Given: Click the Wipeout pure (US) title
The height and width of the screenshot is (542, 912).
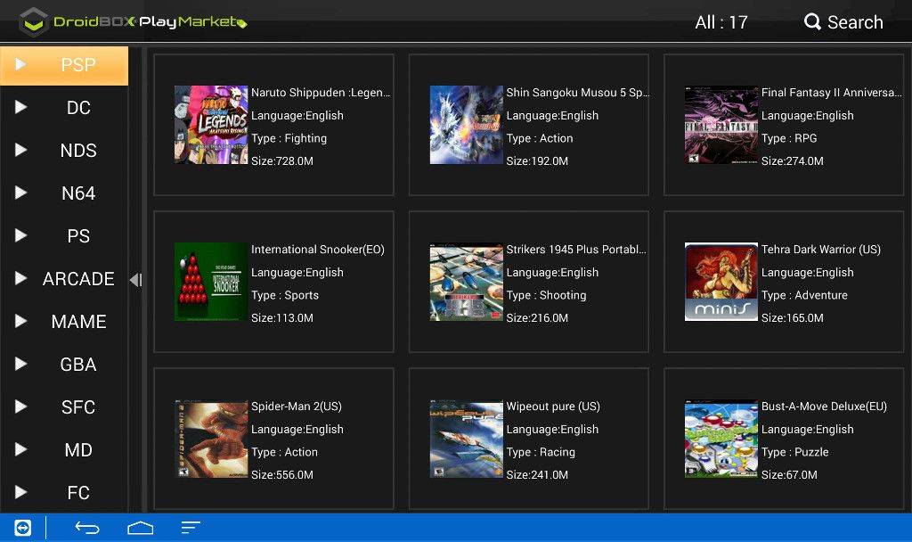Looking at the screenshot, I should (553, 406).
